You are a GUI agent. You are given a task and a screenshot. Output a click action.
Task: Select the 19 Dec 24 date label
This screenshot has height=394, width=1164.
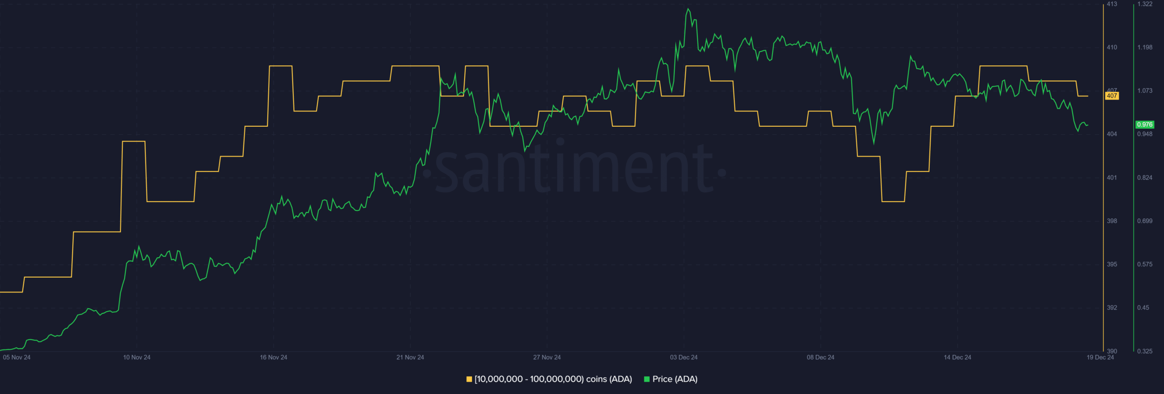point(1100,357)
